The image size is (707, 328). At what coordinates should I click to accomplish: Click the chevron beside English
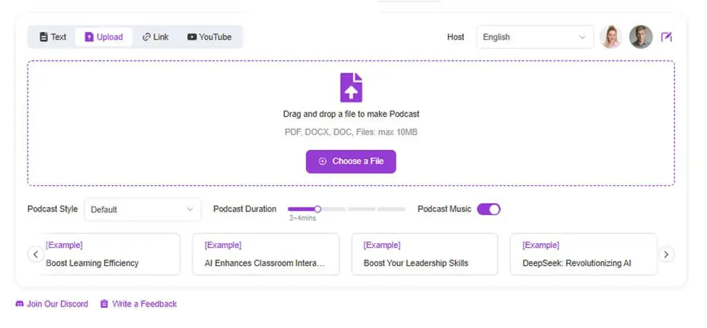[x=582, y=37]
